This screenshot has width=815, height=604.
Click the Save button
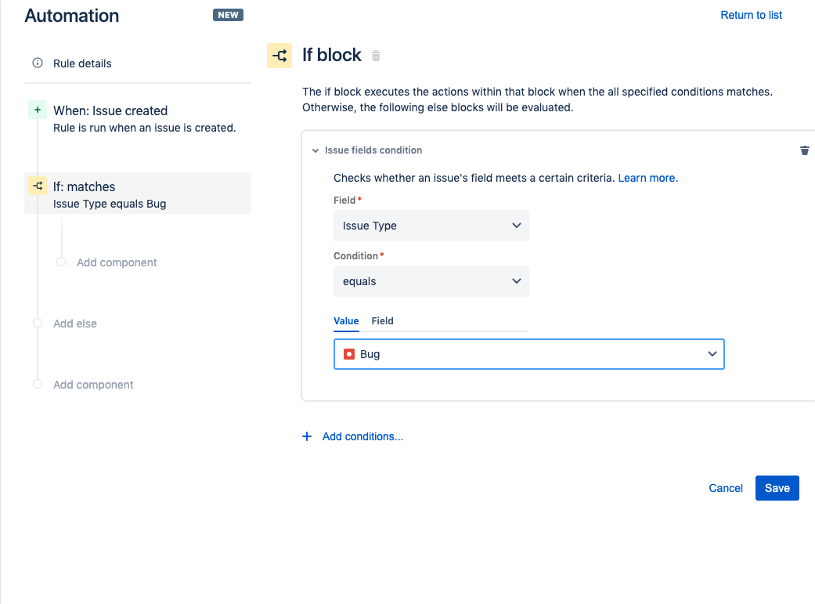click(777, 487)
